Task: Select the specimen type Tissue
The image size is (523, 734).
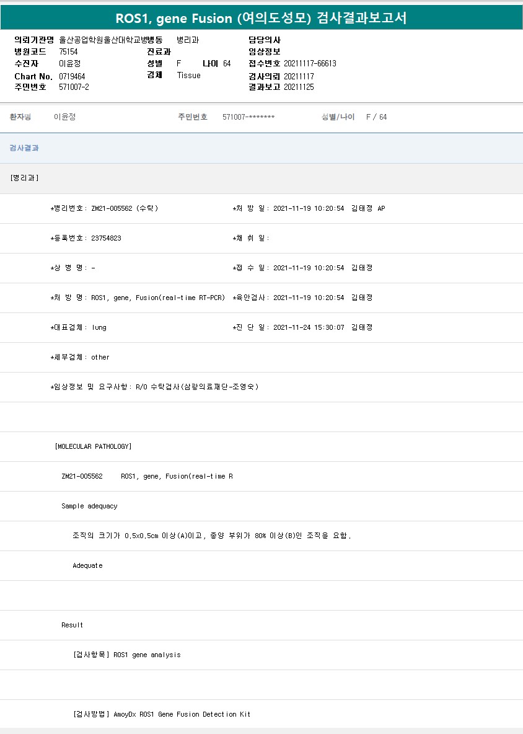Action: pos(188,75)
